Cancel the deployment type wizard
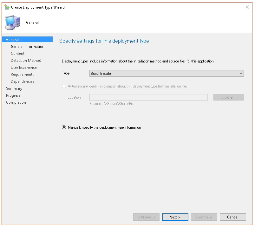255x227 pixels. pos(233,217)
